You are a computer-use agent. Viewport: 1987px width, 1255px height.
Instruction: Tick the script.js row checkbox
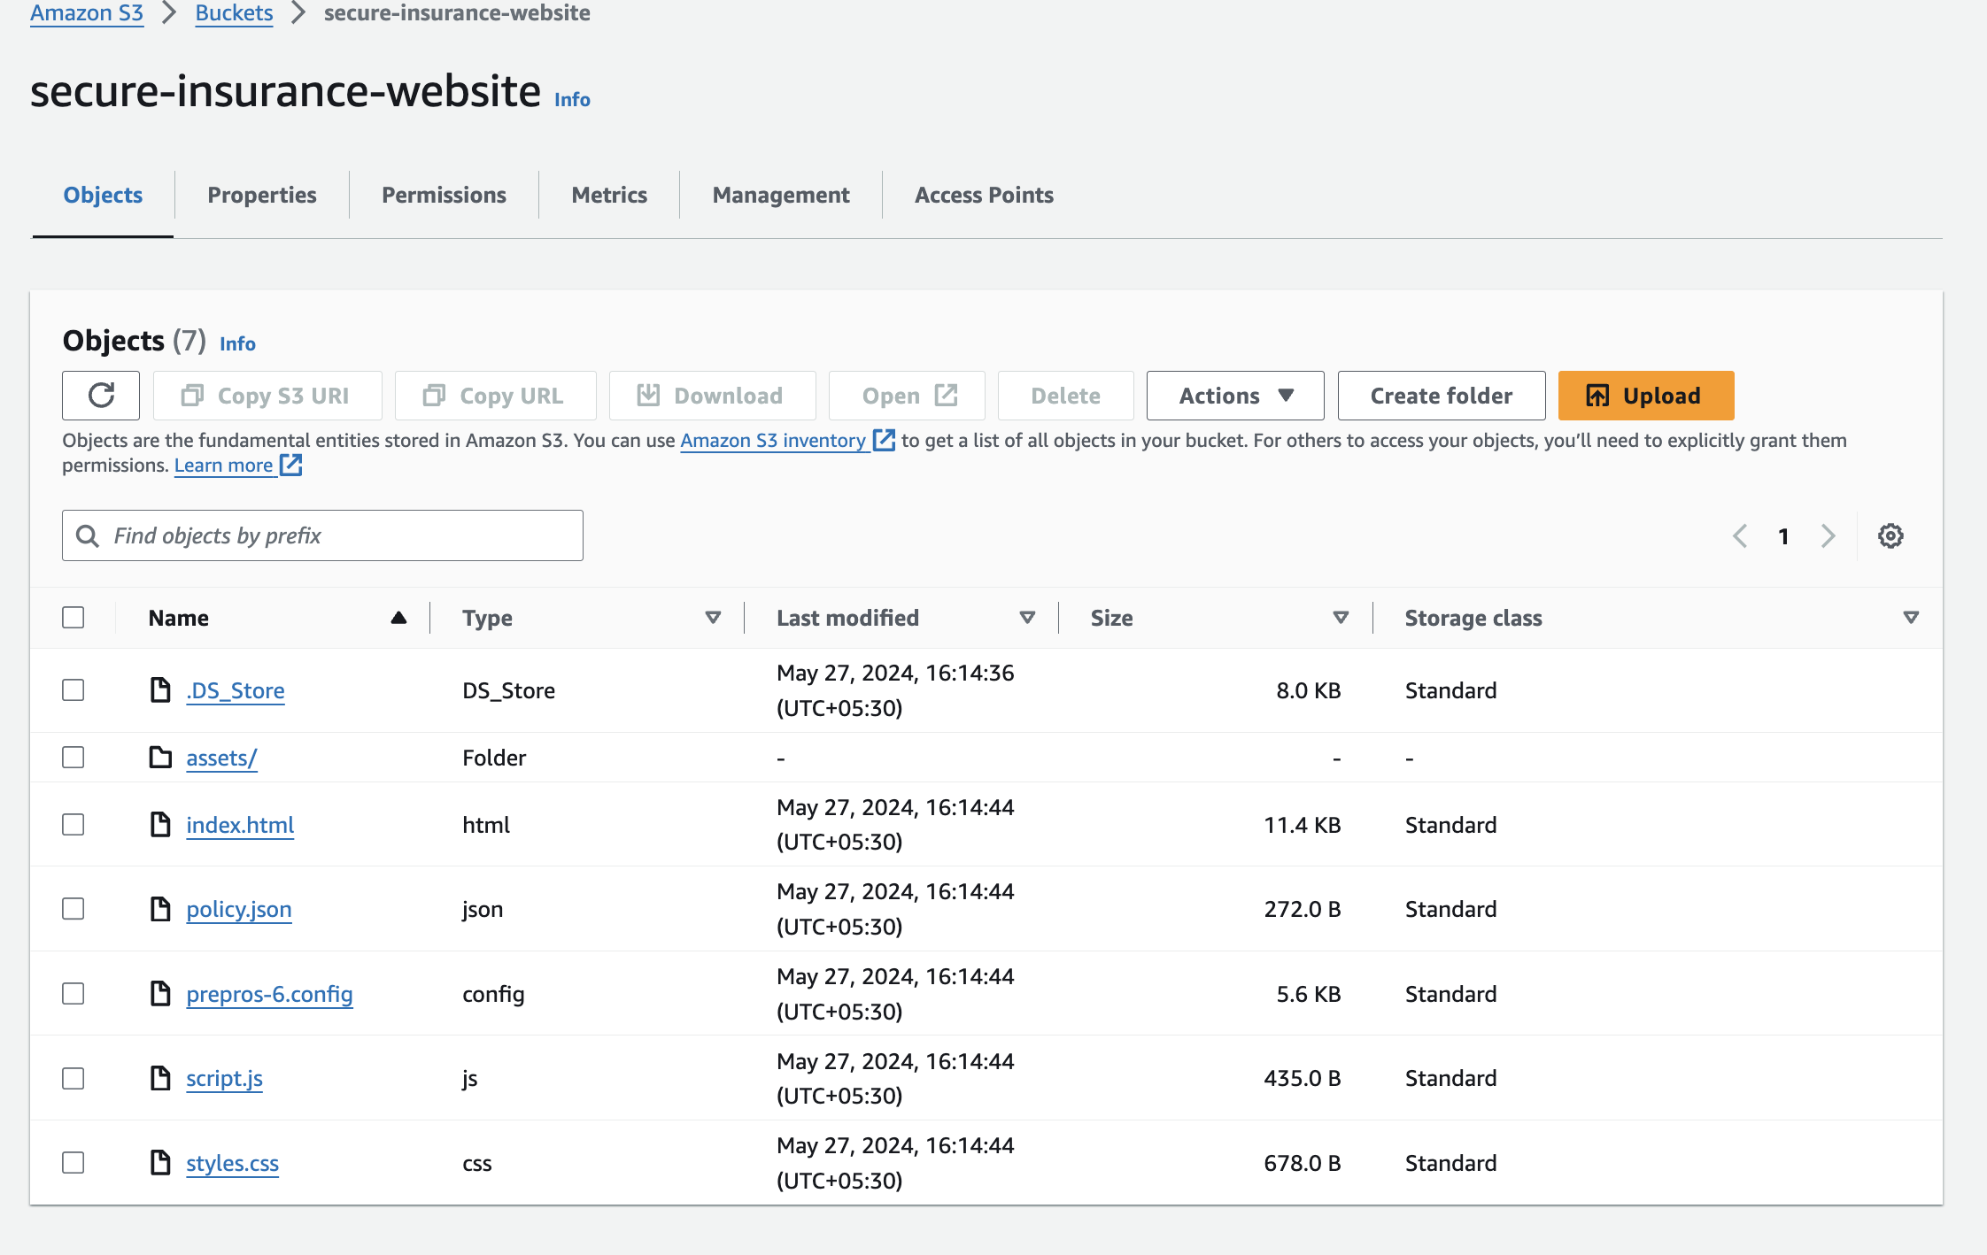click(x=73, y=1078)
